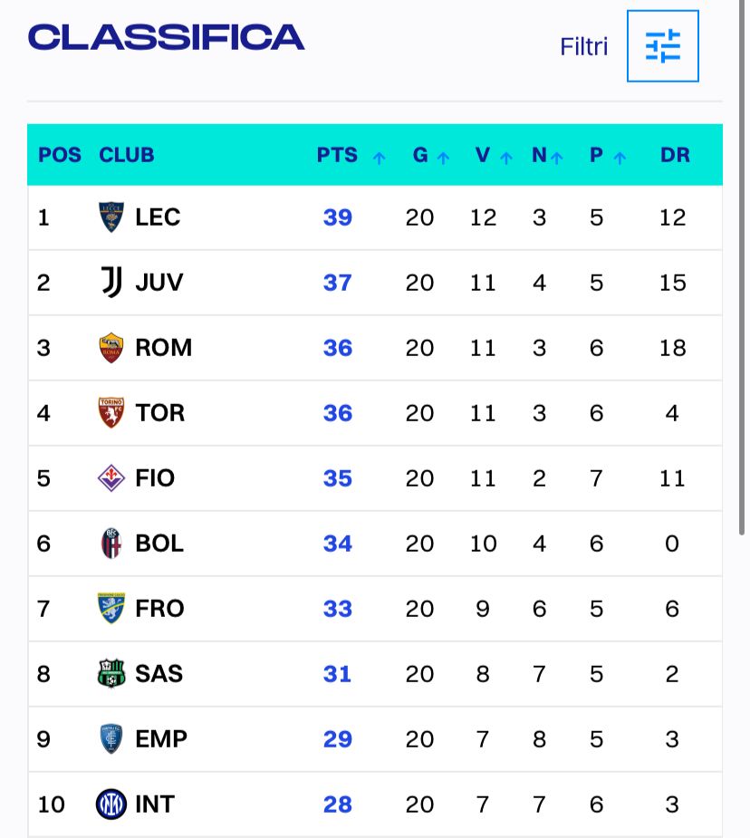
Task: Click the Bologna club crest
Action: (111, 544)
